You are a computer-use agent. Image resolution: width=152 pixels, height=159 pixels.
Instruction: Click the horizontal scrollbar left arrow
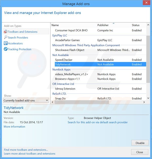pos(52,102)
